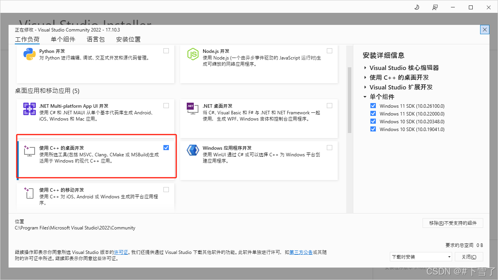Click the Windows 应用程序开发 title text
Viewport: 498px width, 280px height.
227,148
